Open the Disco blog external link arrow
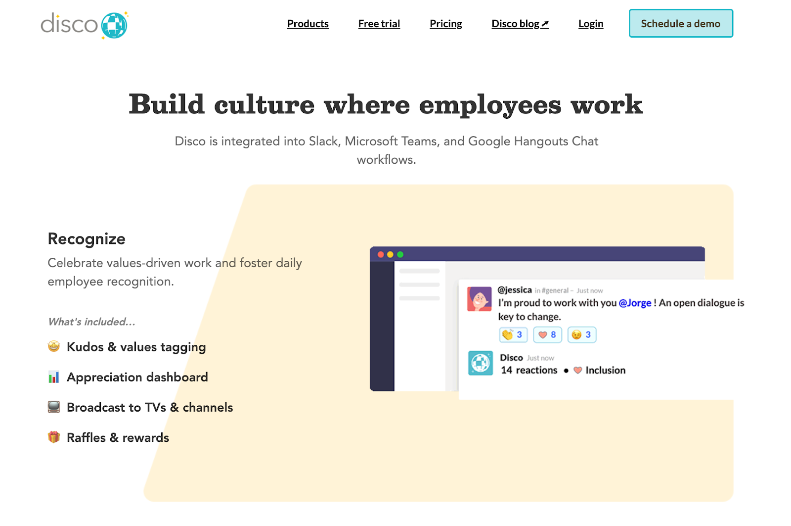This screenshot has width=791, height=526. click(545, 22)
